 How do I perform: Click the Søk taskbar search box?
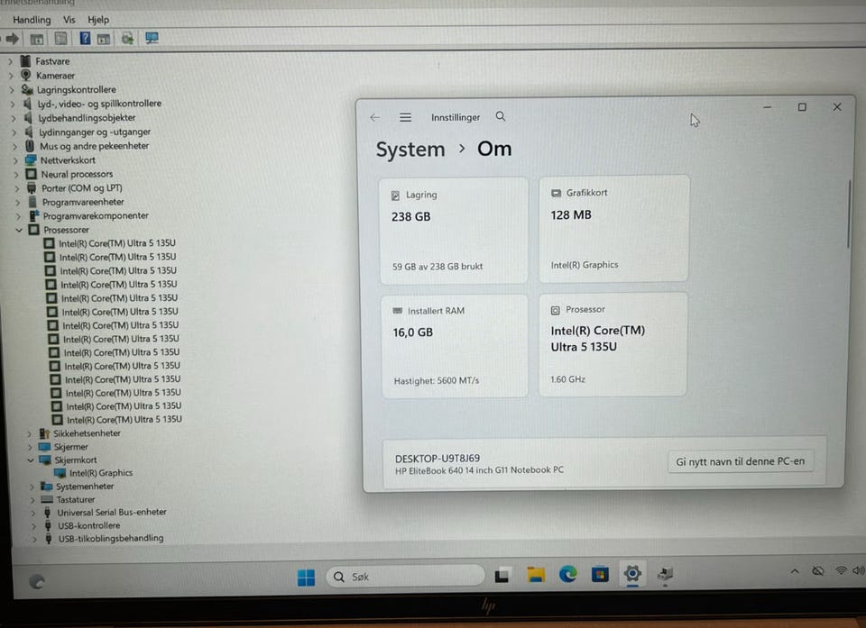(405, 577)
